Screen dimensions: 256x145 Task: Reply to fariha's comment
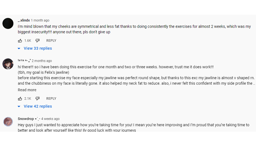(x=51, y=99)
